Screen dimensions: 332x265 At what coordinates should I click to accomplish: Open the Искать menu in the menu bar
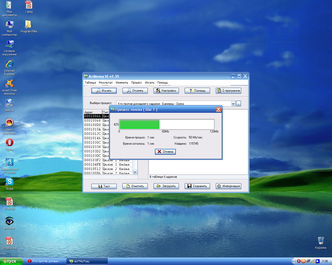click(150, 83)
